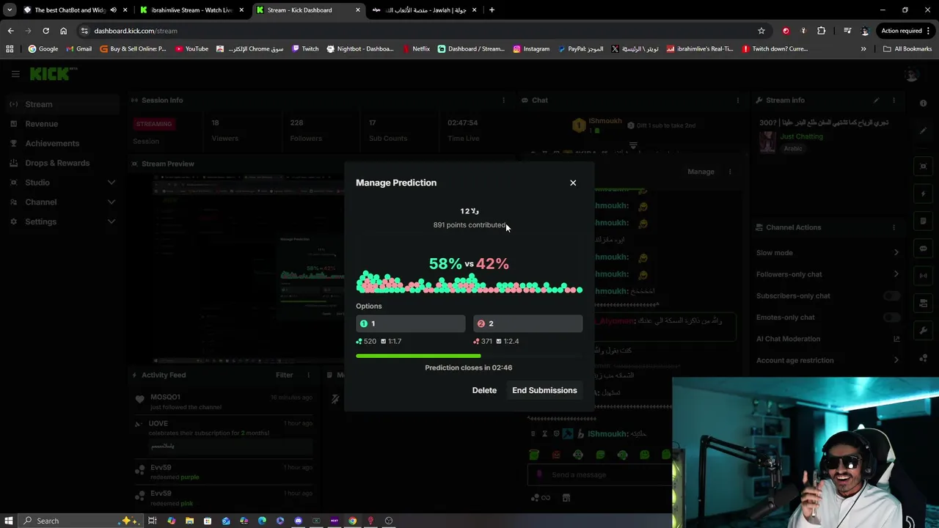Open options menu next to Manage
The height and width of the screenshot is (528, 939).
pyautogui.click(x=729, y=172)
